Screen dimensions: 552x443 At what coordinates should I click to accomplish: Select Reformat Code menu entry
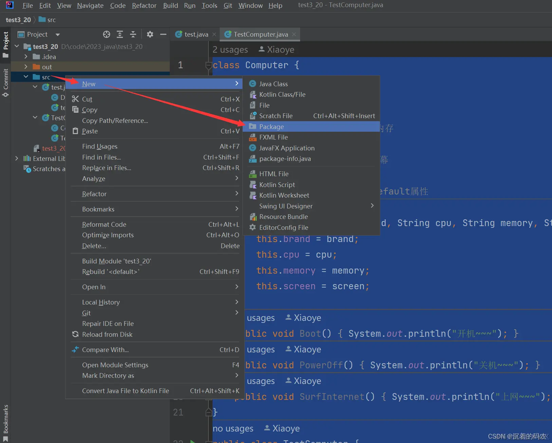pos(154,224)
